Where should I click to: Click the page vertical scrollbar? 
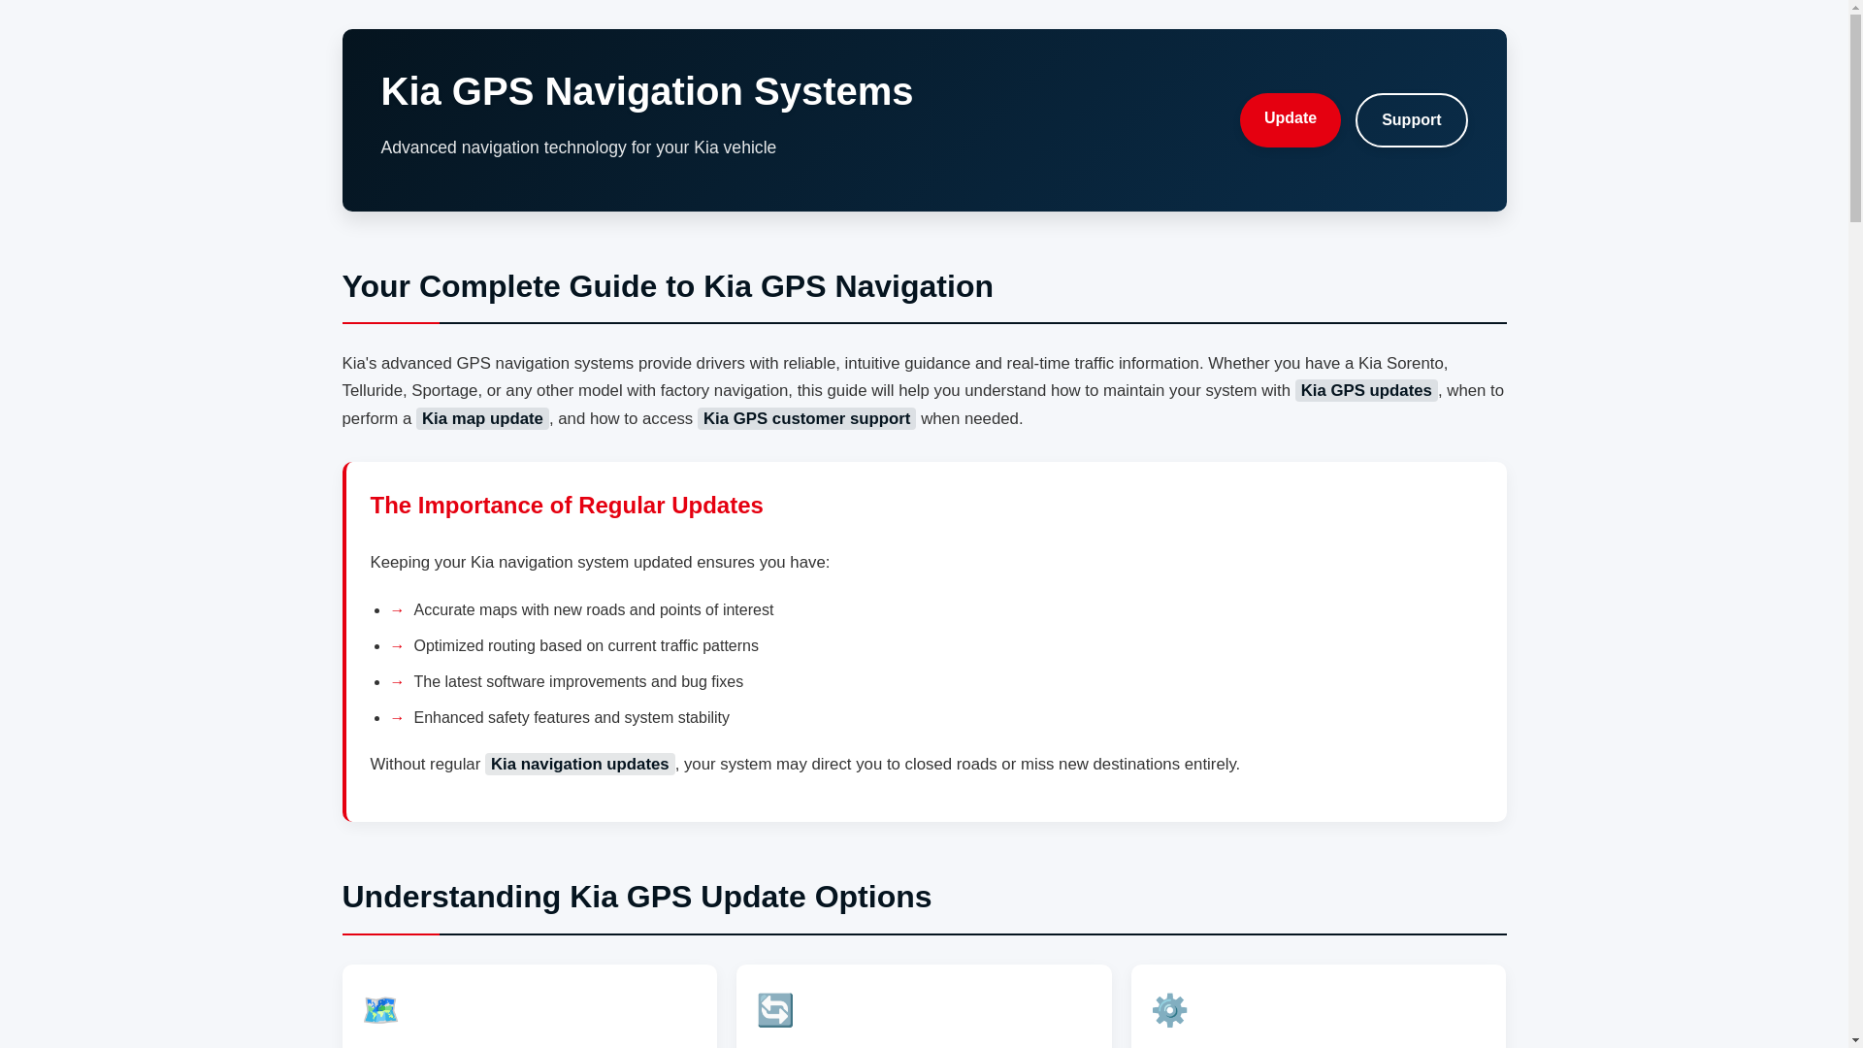pyautogui.click(x=1855, y=524)
